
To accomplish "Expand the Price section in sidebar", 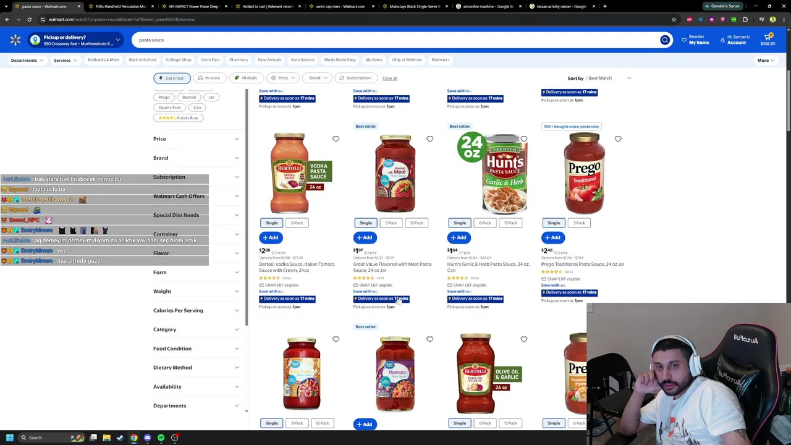I will pos(197,139).
